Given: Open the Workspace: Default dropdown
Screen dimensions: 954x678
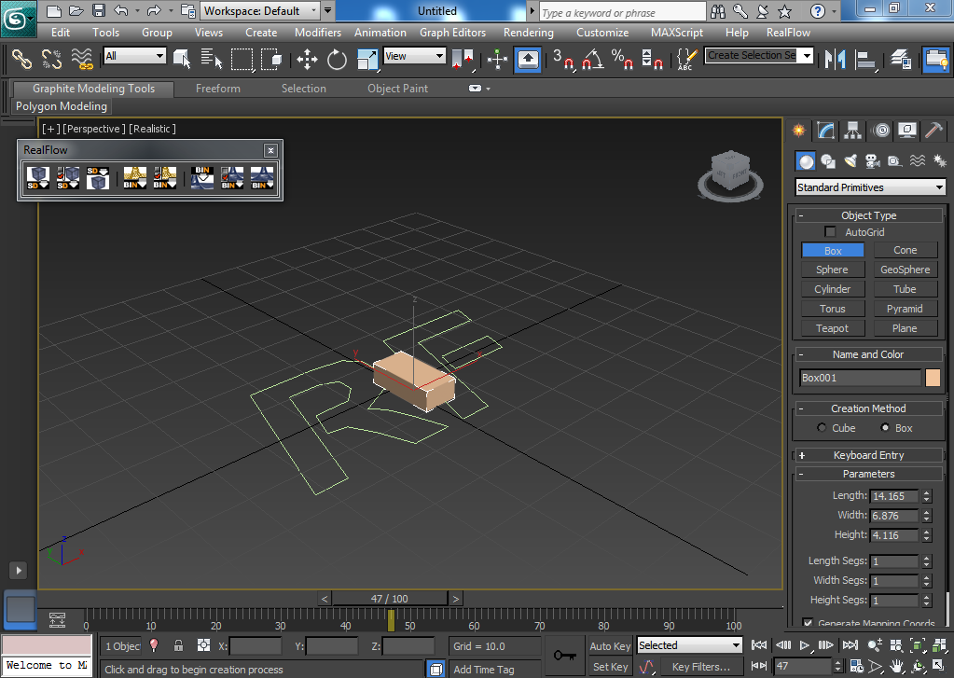Looking at the screenshot, I should (x=260, y=11).
